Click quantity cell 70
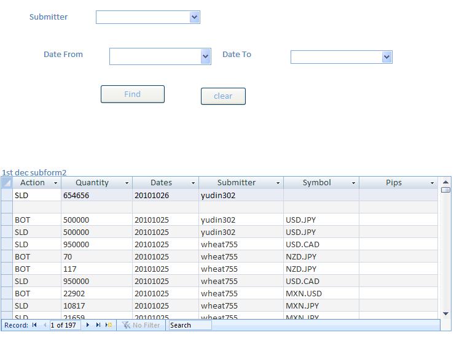462x338 pixels. click(x=96, y=256)
